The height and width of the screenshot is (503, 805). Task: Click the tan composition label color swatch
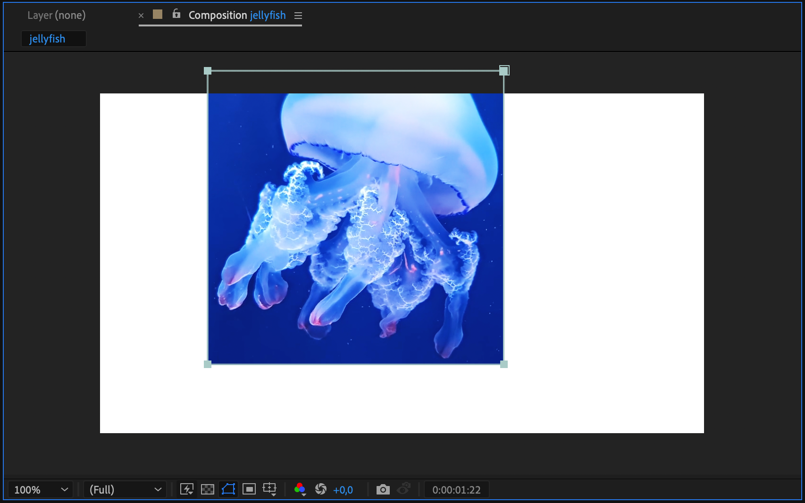[x=158, y=15]
